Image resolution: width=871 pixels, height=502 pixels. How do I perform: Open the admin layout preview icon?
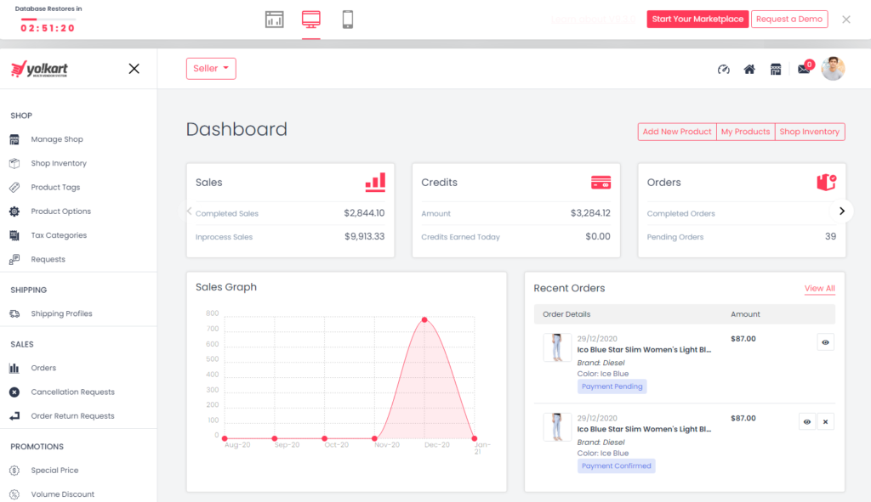pyautogui.click(x=274, y=20)
